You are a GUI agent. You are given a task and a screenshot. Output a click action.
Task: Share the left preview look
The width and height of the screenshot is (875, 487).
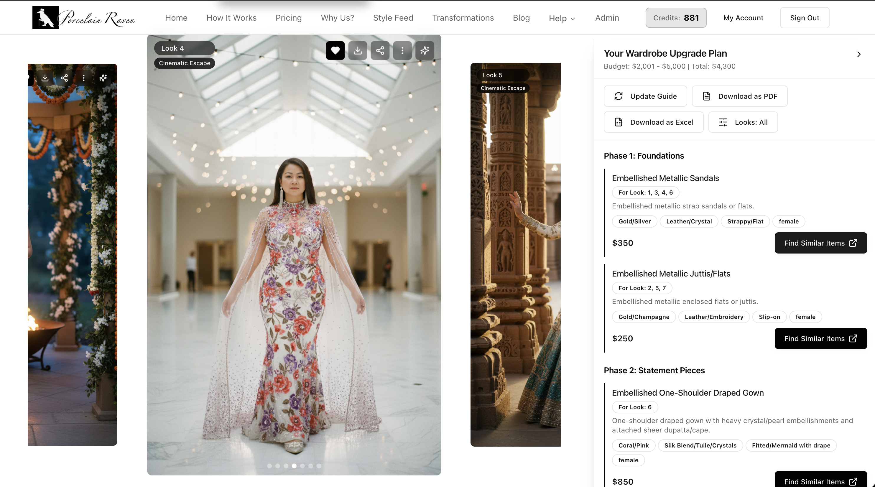coord(64,78)
